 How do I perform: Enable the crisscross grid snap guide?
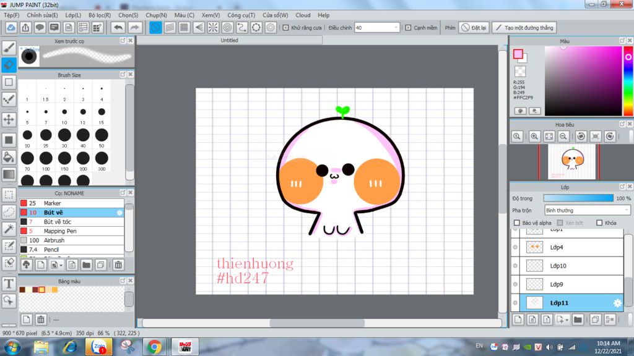(x=184, y=27)
